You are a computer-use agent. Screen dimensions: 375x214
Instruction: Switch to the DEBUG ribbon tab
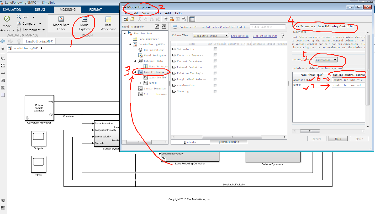(40, 10)
